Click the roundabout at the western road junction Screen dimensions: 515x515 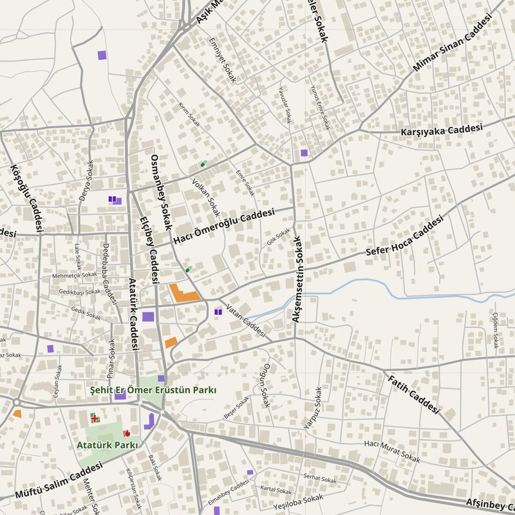click(17, 402)
